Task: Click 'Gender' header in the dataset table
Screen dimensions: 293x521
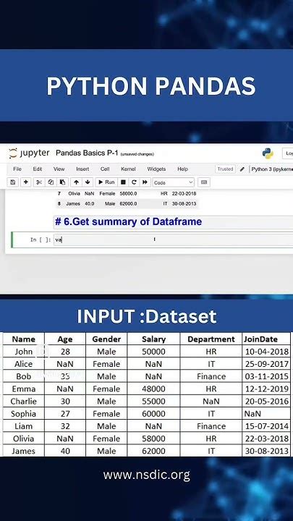Action: [106, 339]
